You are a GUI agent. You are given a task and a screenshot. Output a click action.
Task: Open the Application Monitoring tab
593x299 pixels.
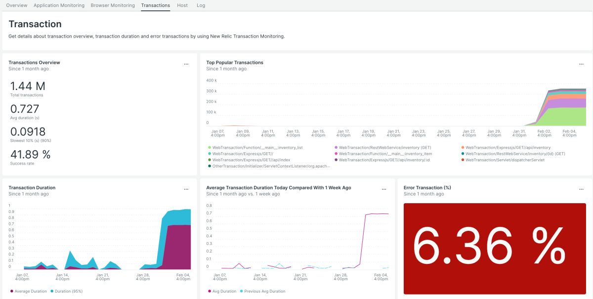click(x=59, y=5)
